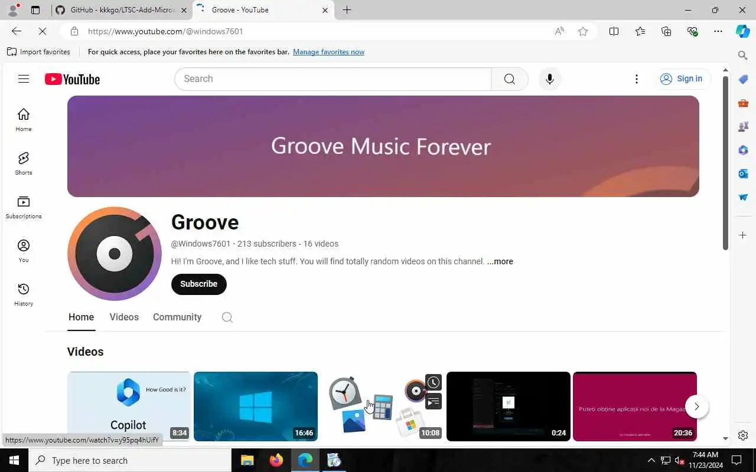
Task: Stop page loading with X button
Action: pyautogui.click(x=43, y=31)
